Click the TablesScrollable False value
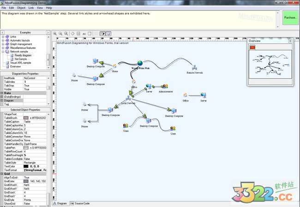The height and width of the screenshot is (207, 300). coord(35,159)
